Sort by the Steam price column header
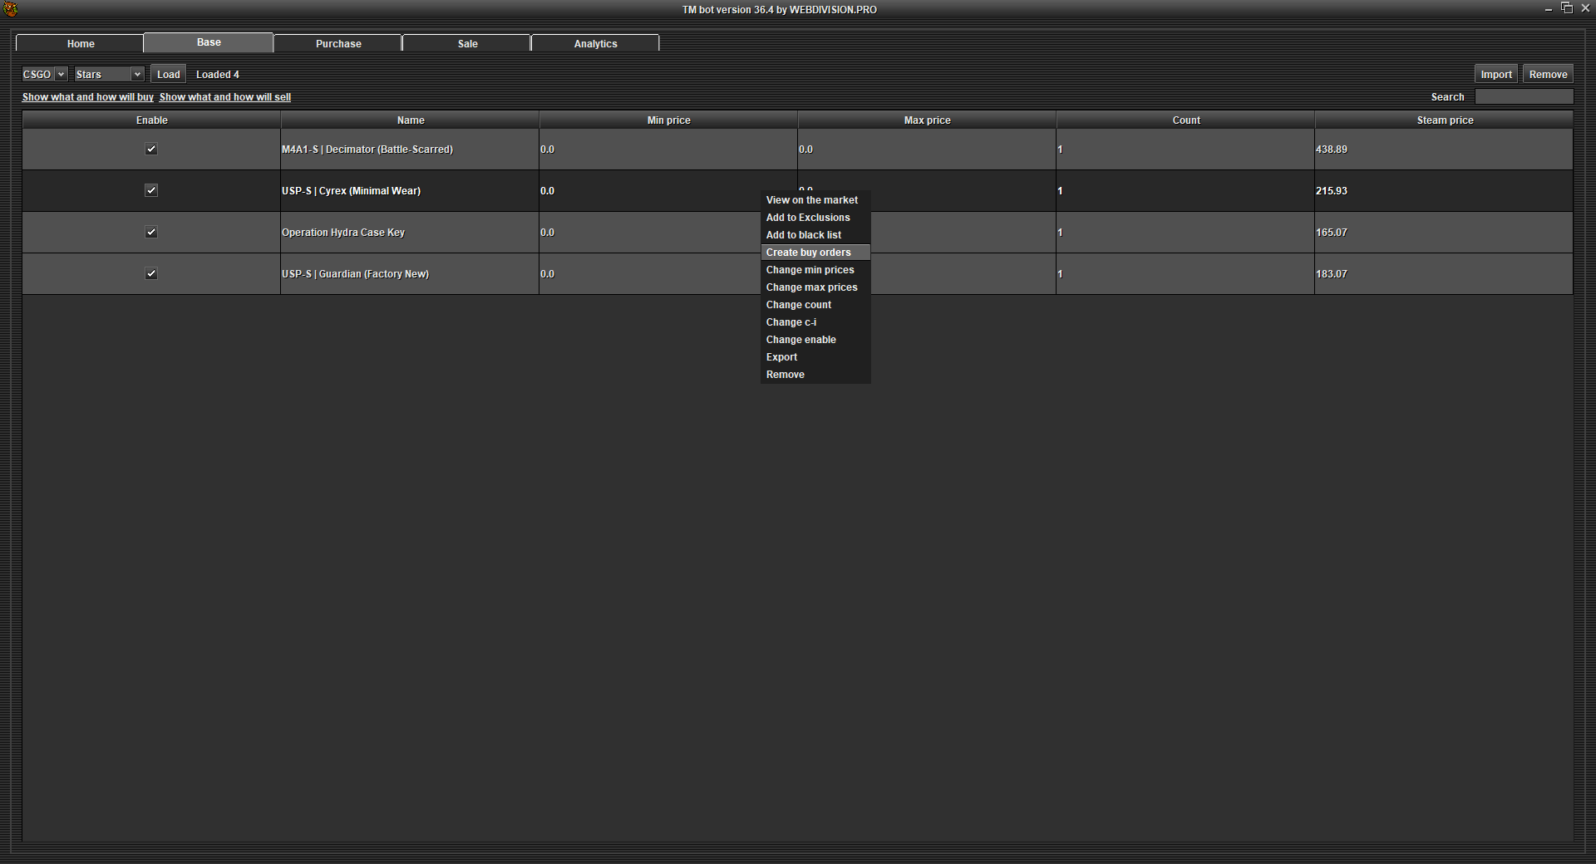 pyautogui.click(x=1444, y=120)
